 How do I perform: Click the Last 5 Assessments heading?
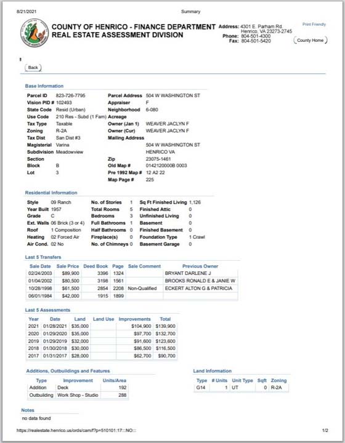point(47,310)
